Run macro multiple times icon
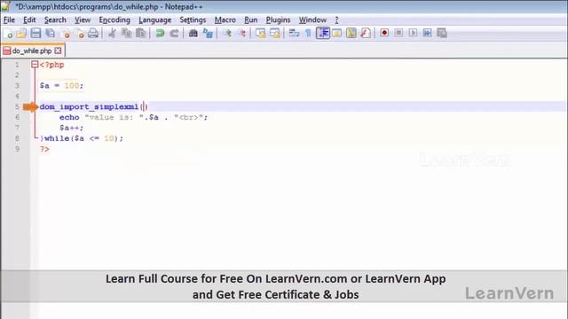This screenshot has width=568, height=319. tap(428, 33)
